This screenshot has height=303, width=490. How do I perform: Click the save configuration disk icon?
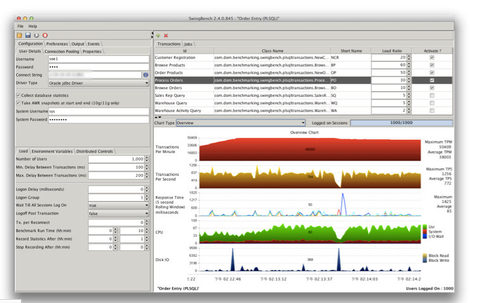pos(28,35)
